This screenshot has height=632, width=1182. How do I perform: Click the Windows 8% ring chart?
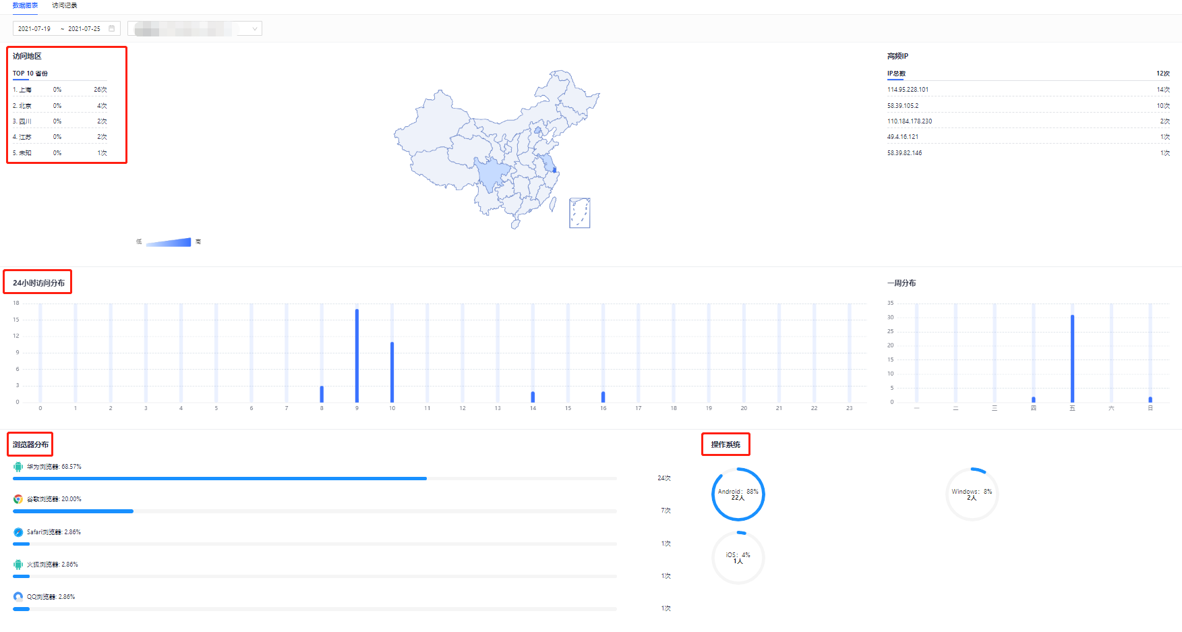click(x=972, y=494)
